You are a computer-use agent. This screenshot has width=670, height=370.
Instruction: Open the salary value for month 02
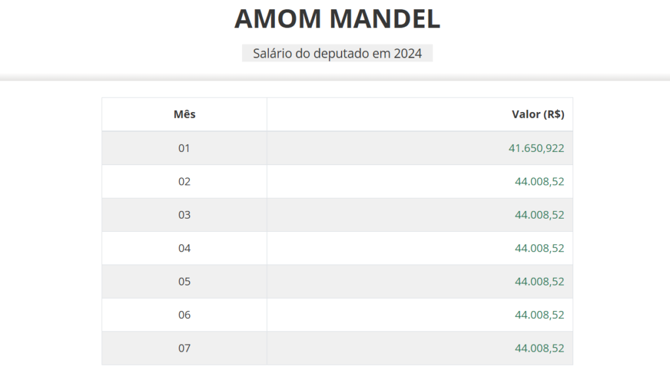[x=539, y=181]
